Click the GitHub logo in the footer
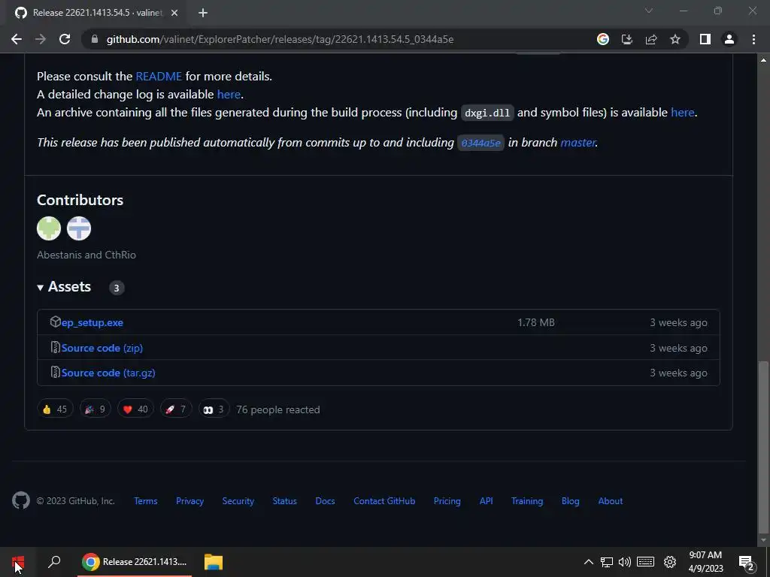The image size is (770, 577). [x=20, y=500]
